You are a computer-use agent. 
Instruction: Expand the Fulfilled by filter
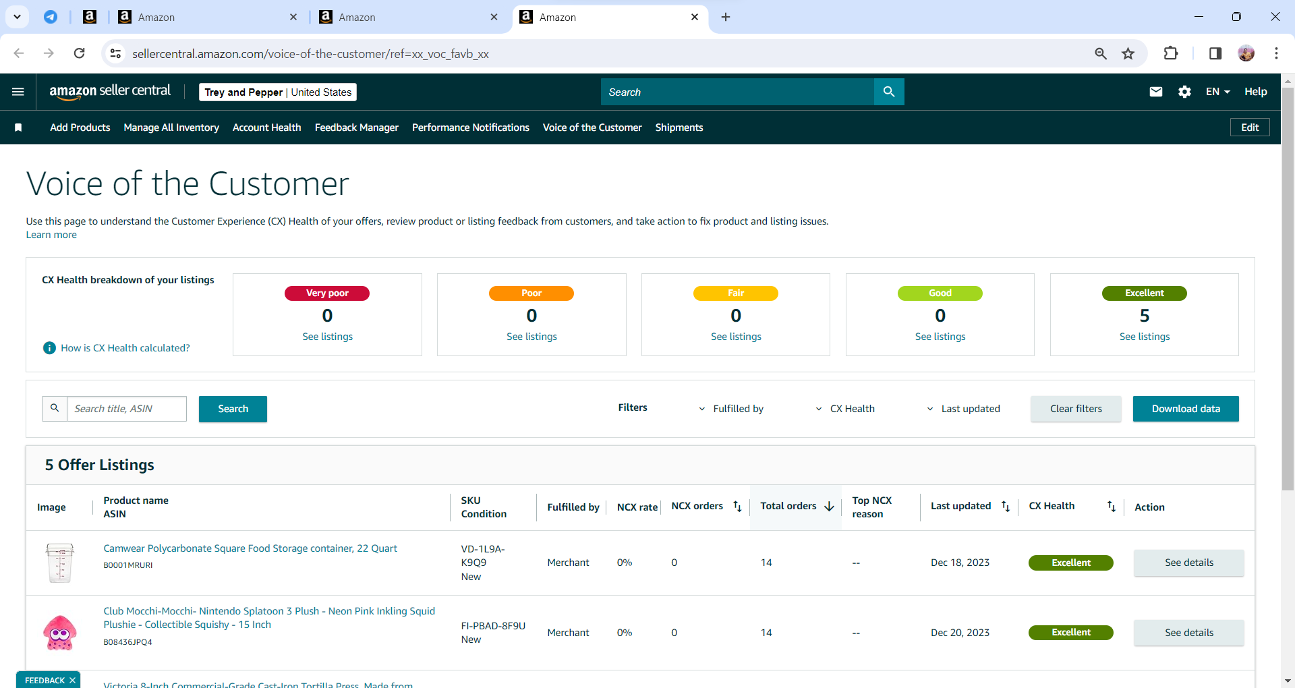730,409
